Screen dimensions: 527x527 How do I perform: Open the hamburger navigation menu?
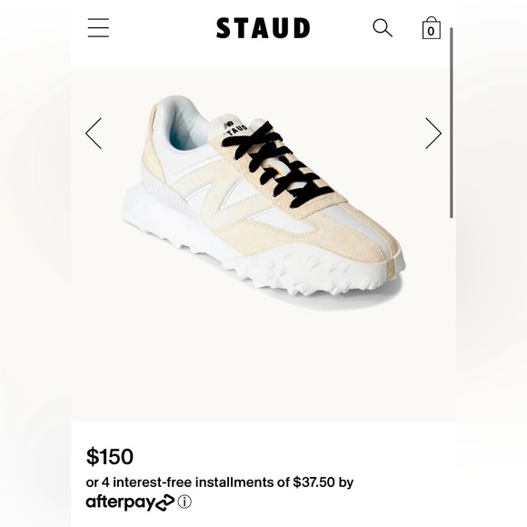pyautogui.click(x=98, y=28)
